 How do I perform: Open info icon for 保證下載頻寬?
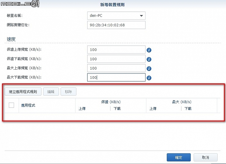point(149,59)
